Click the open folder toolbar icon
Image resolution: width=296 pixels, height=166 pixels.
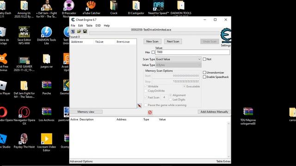click(x=79, y=31)
